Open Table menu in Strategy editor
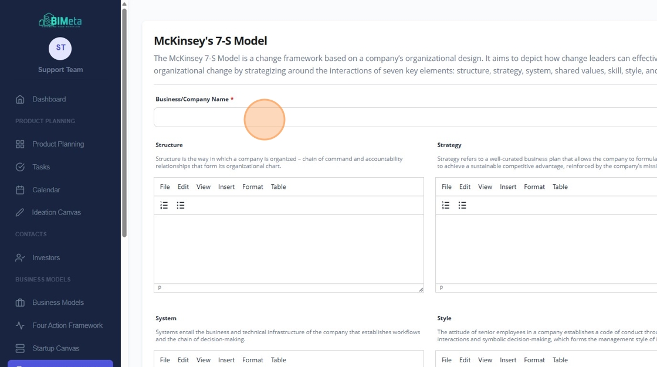The image size is (657, 367). 560,186
